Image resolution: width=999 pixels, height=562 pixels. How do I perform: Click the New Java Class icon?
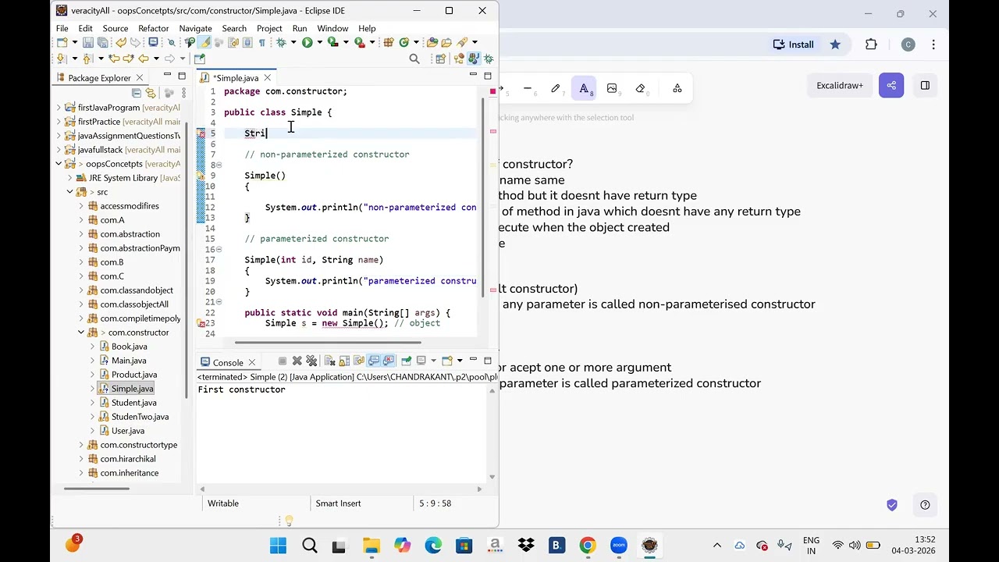tap(404, 42)
